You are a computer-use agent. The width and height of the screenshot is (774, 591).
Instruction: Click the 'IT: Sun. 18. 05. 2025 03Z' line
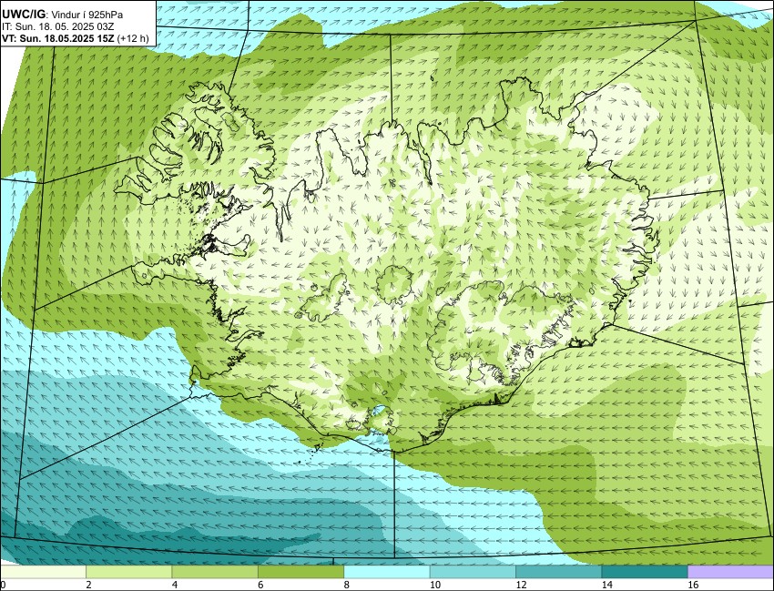click(x=57, y=27)
